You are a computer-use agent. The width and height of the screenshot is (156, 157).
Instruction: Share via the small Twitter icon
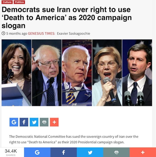[x=34, y=122]
